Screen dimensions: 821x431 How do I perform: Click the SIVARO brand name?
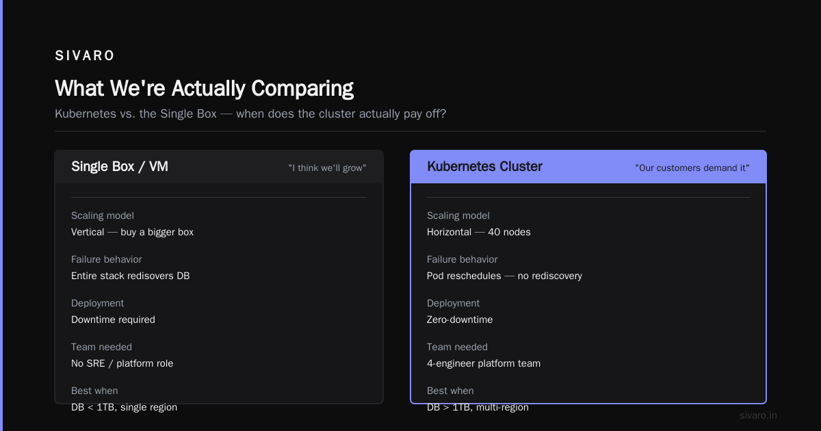point(85,56)
